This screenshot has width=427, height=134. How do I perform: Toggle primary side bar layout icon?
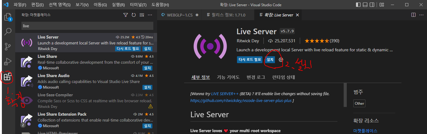click(x=358, y=5)
